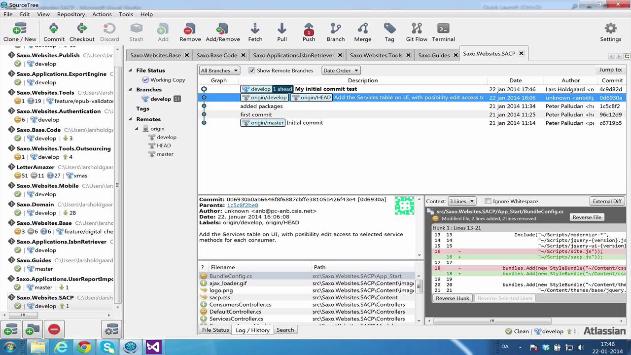Open Settings gear icon
Viewport: 631px width, 355px height.
pyautogui.click(x=610, y=32)
